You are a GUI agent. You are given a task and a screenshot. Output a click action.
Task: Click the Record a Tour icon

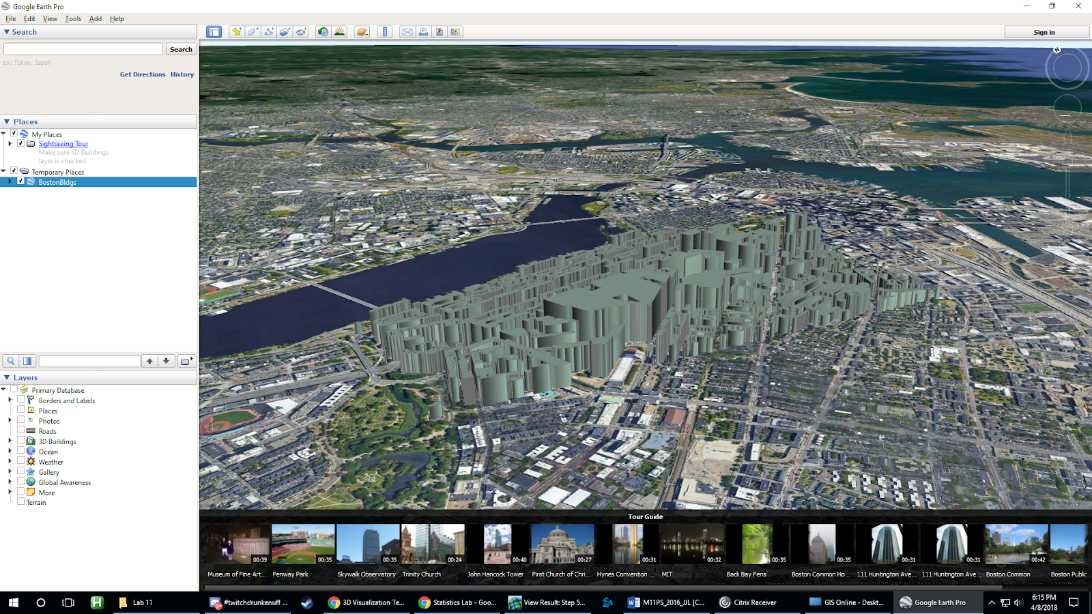coord(300,31)
